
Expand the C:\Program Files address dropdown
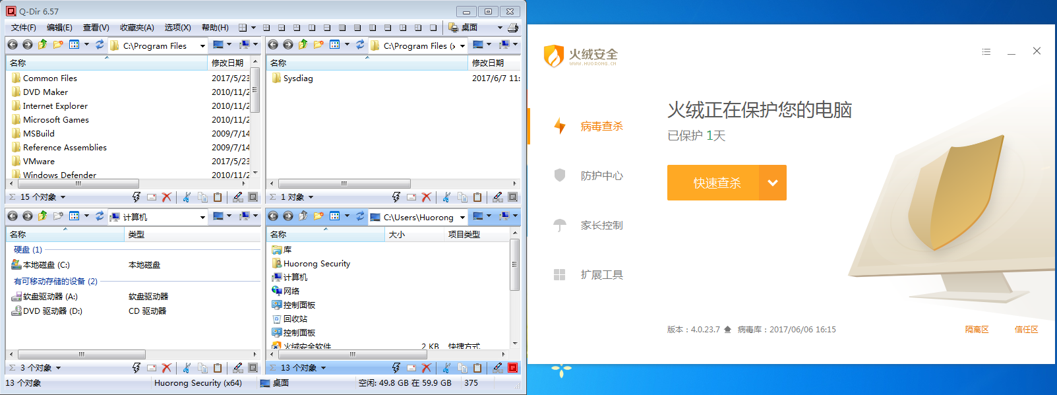202,46
